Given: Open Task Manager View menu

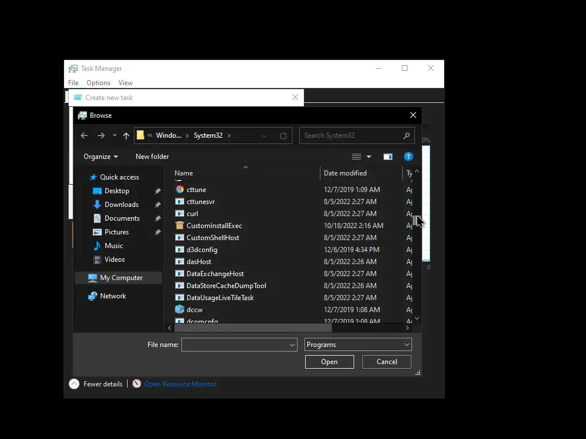Looking at the screenshot, I should tap(125, 83).
